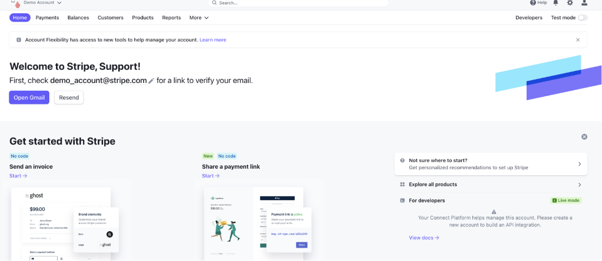Toggle Test mode switch
Viewport: 602px width, 261px height.
[x=582, y=18]
